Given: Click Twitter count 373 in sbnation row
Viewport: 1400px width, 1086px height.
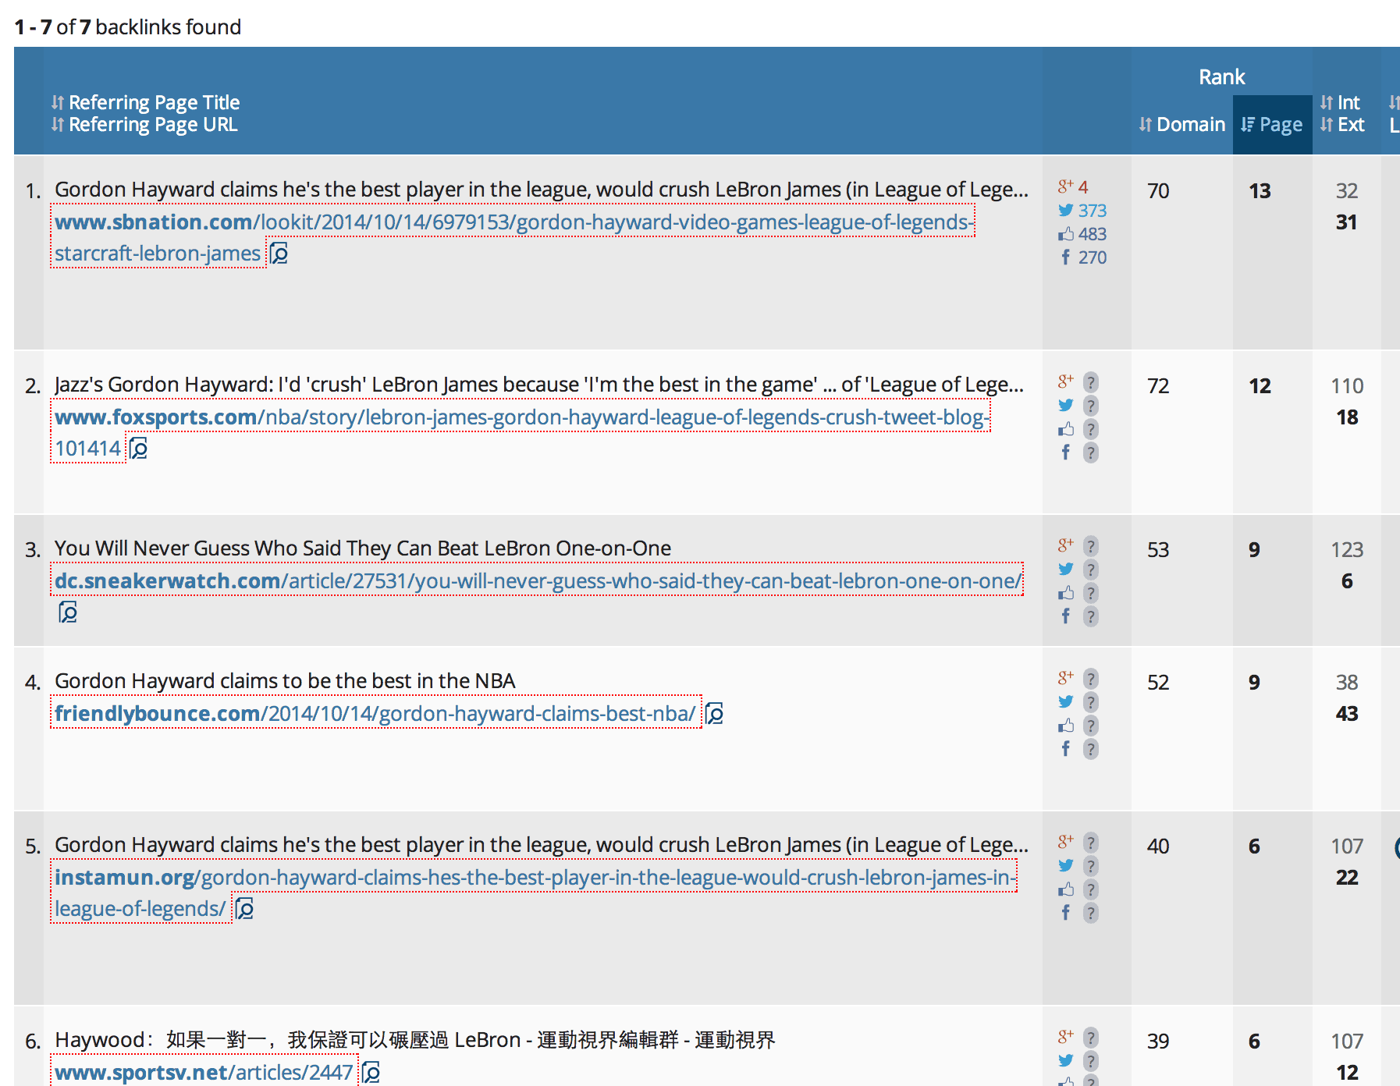Looking at the screenshot, I should coord(1093,210).
